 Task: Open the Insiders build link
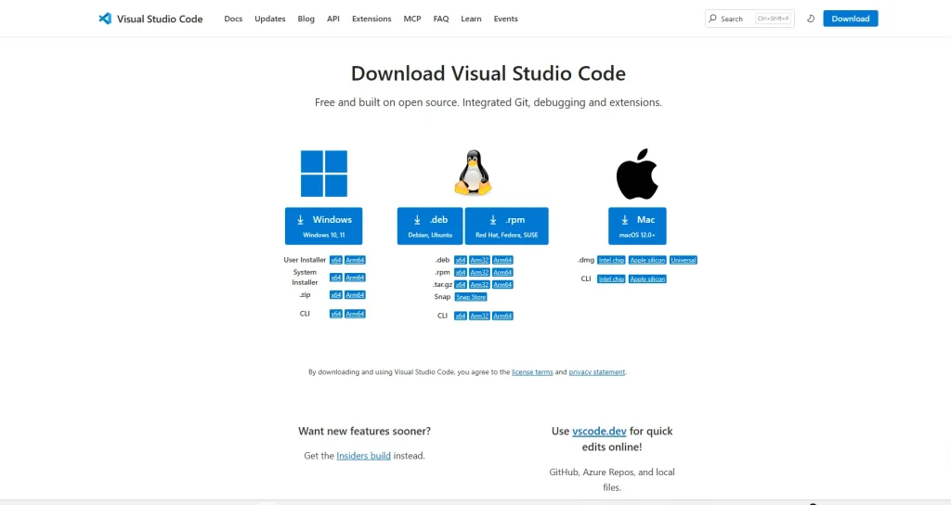pyautogui.click(x=363, y=456)
